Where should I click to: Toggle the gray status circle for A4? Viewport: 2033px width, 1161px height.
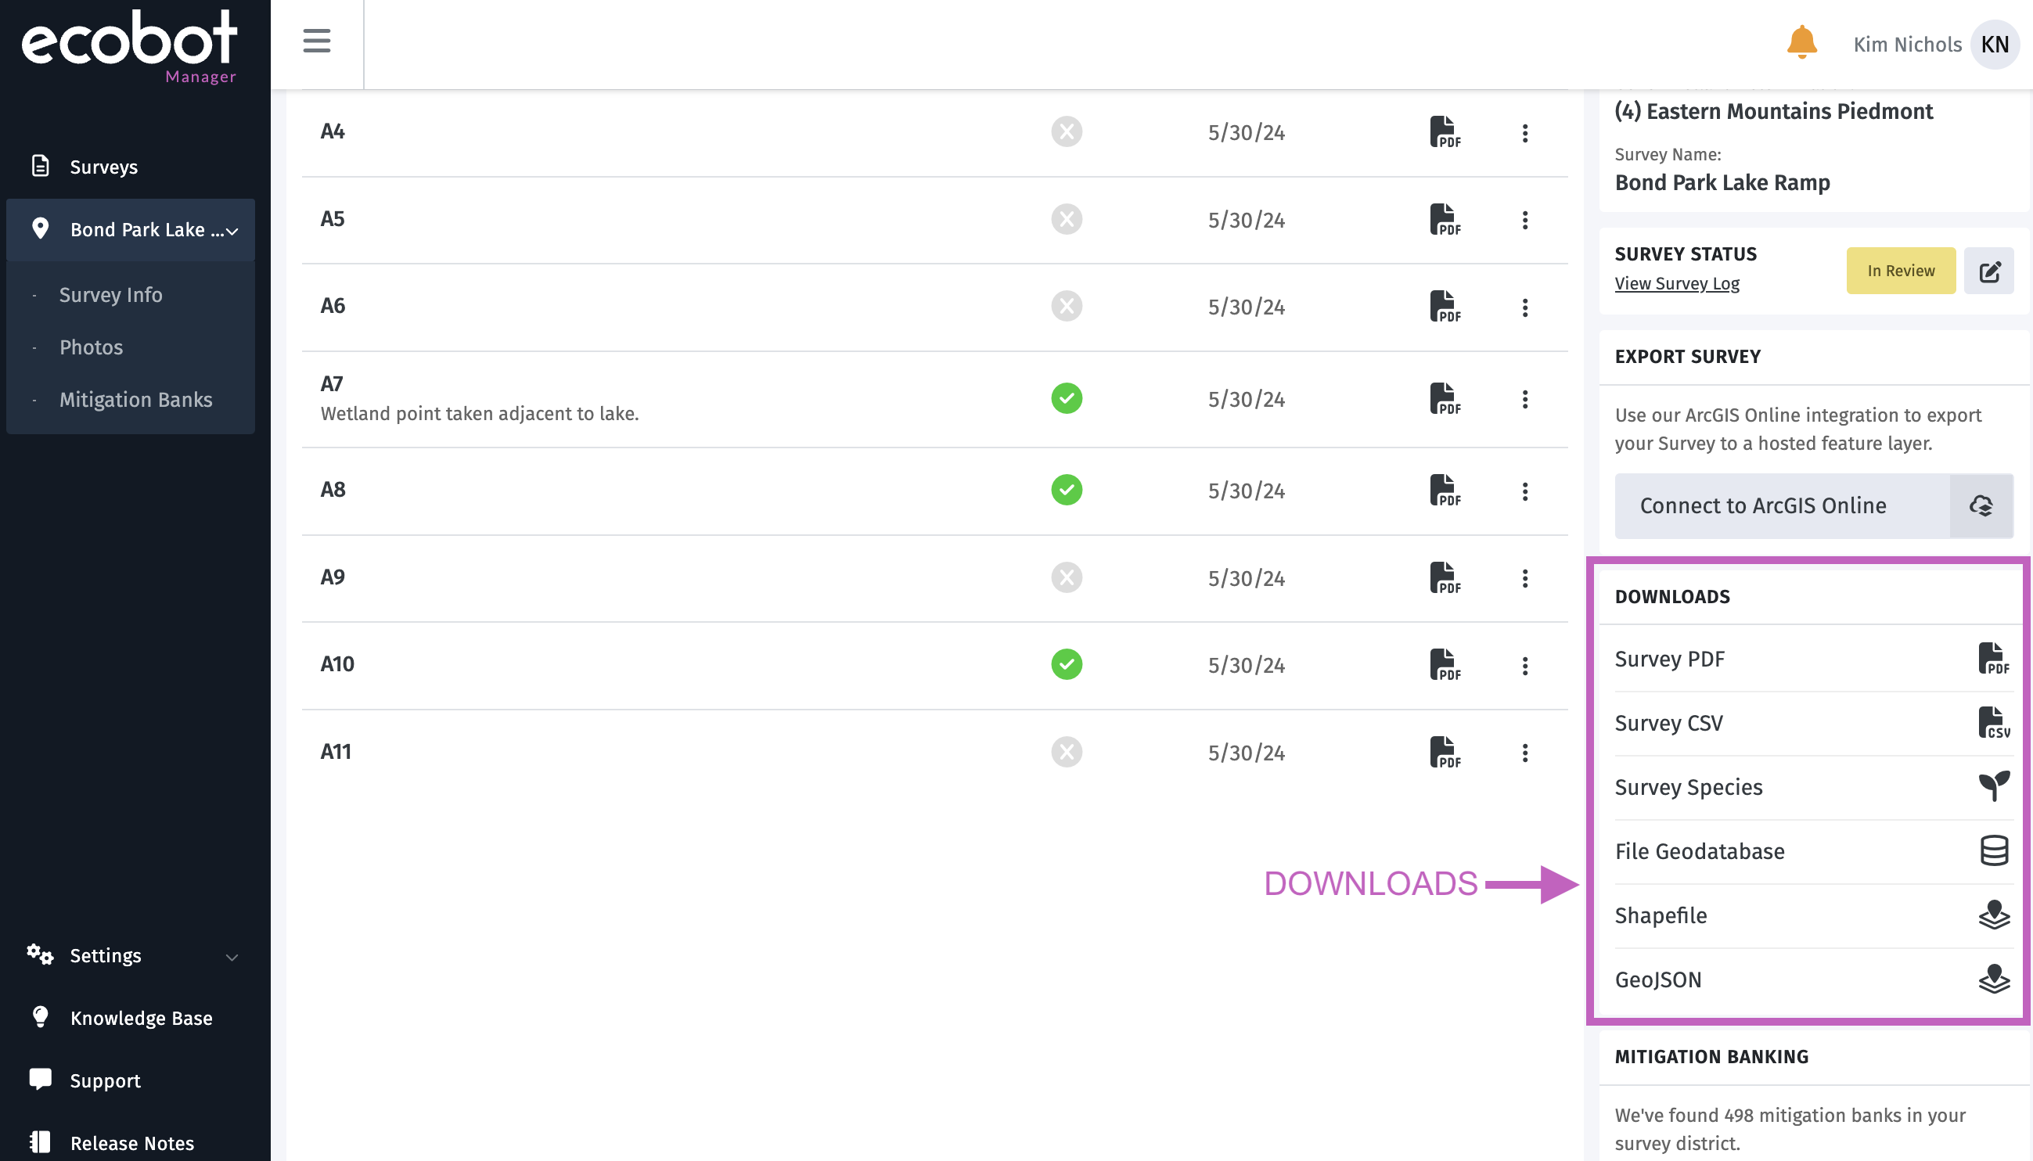click(x=1066, y=131)
